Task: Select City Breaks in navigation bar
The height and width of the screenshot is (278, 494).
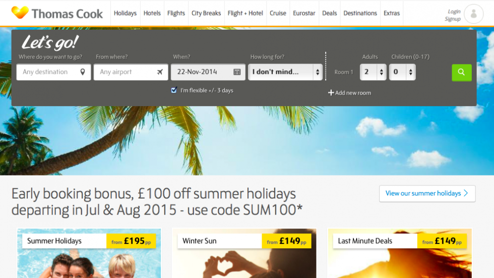Action: (206, 13)
